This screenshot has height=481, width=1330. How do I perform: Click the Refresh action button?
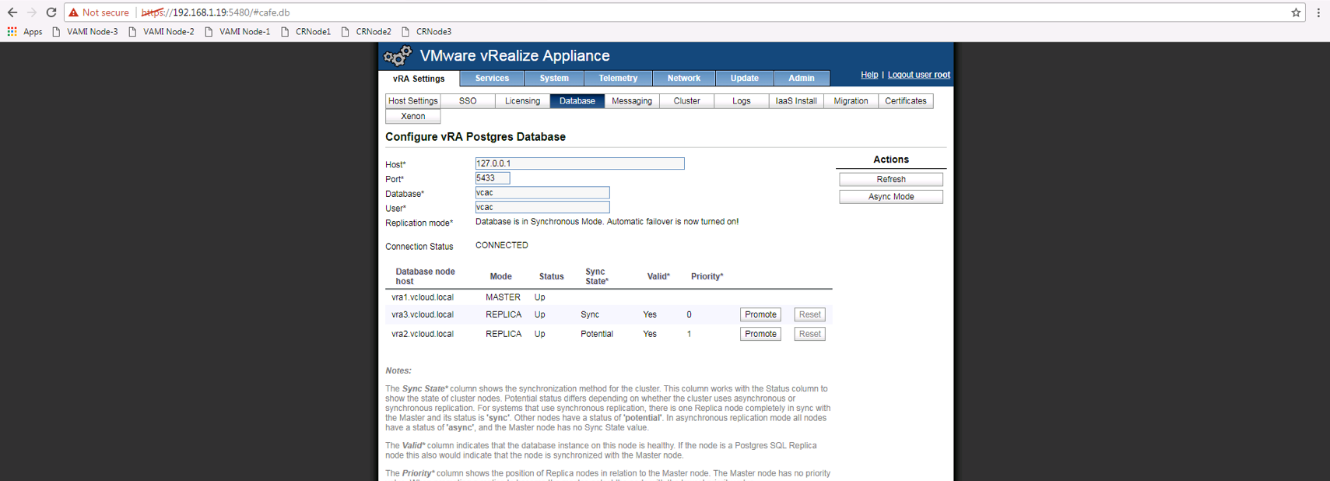pos(891,179)
